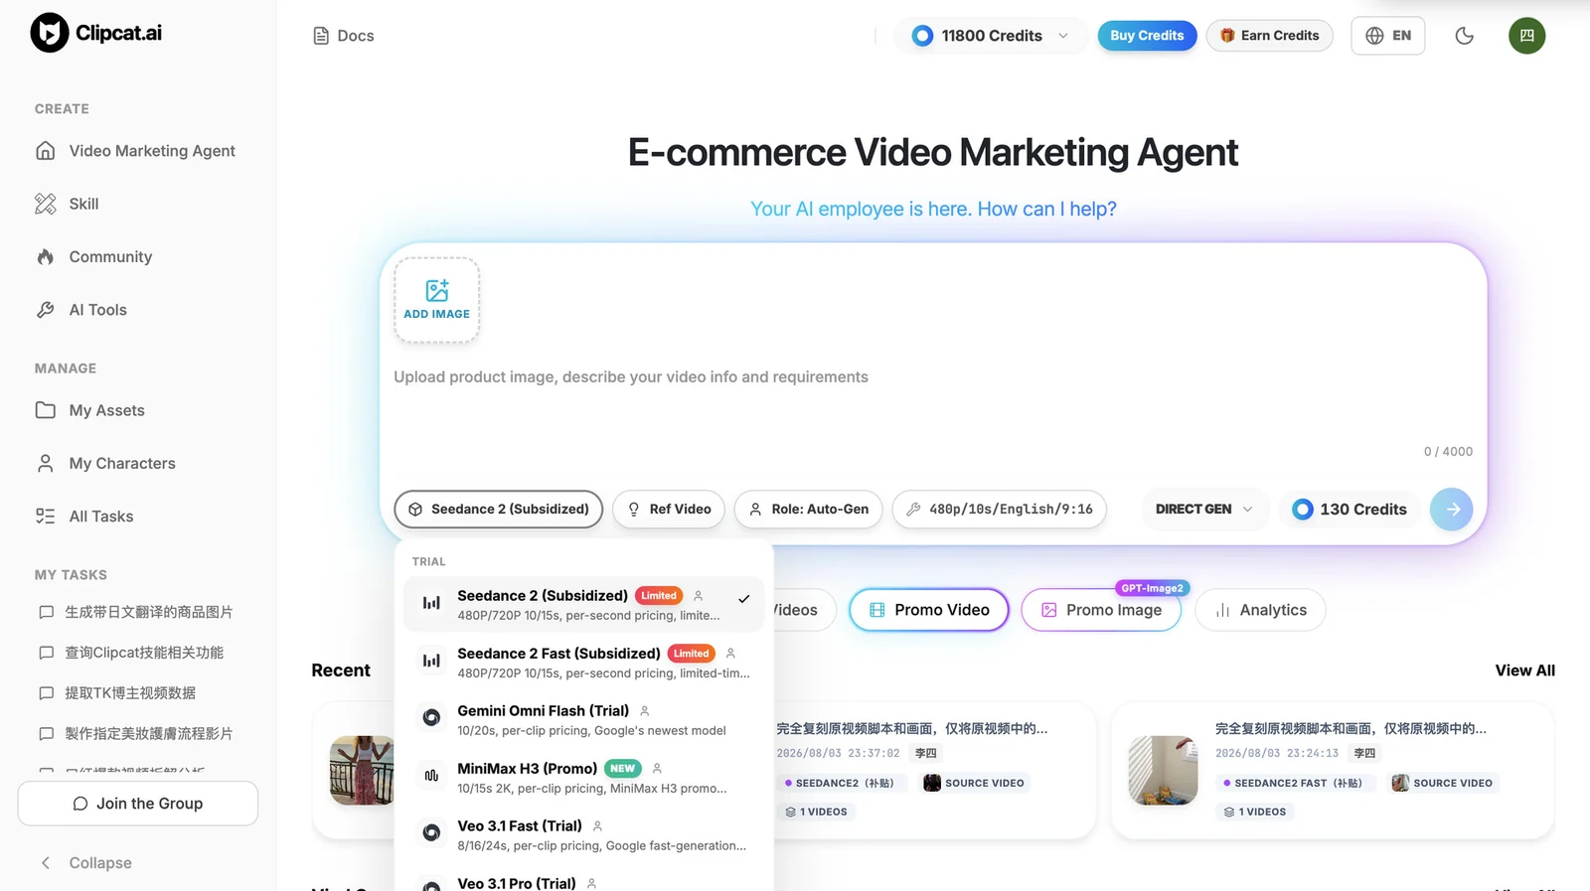
Task: Open the 480p/10s/English/9:16 settings
Action: 1000,510
